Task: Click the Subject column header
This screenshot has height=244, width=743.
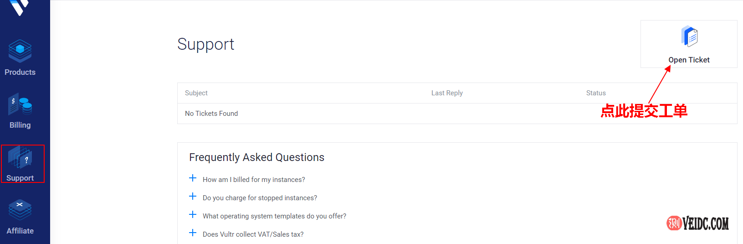Action: pyautogui.click(x=196, y=93)
